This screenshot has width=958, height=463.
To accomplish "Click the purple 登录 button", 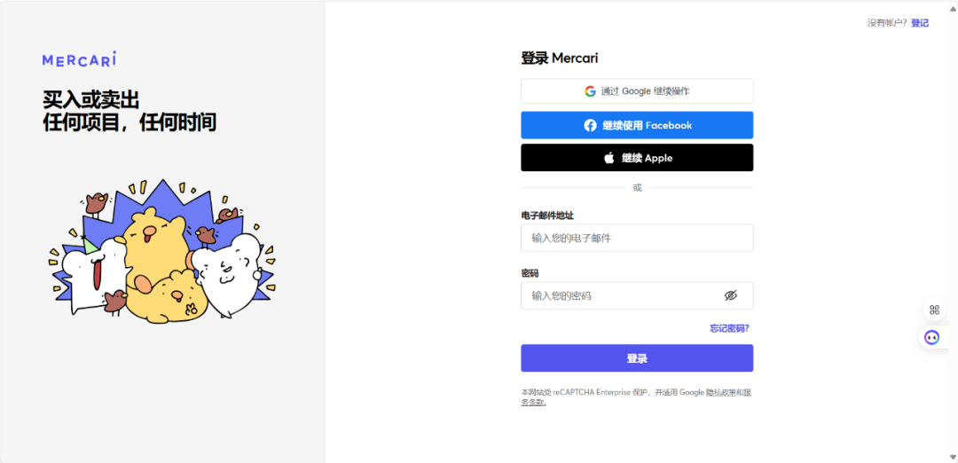I will click(637, 358).
